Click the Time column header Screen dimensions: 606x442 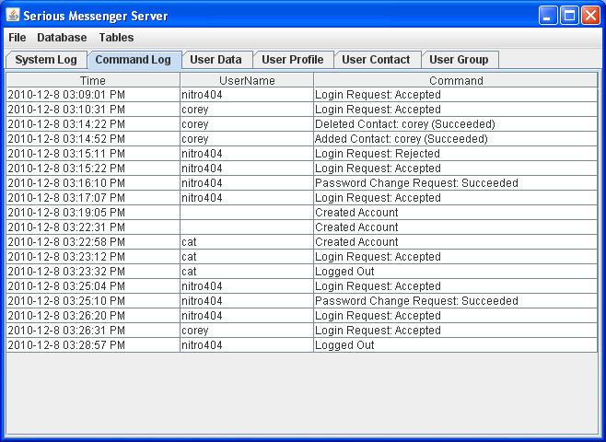point(93,81)
